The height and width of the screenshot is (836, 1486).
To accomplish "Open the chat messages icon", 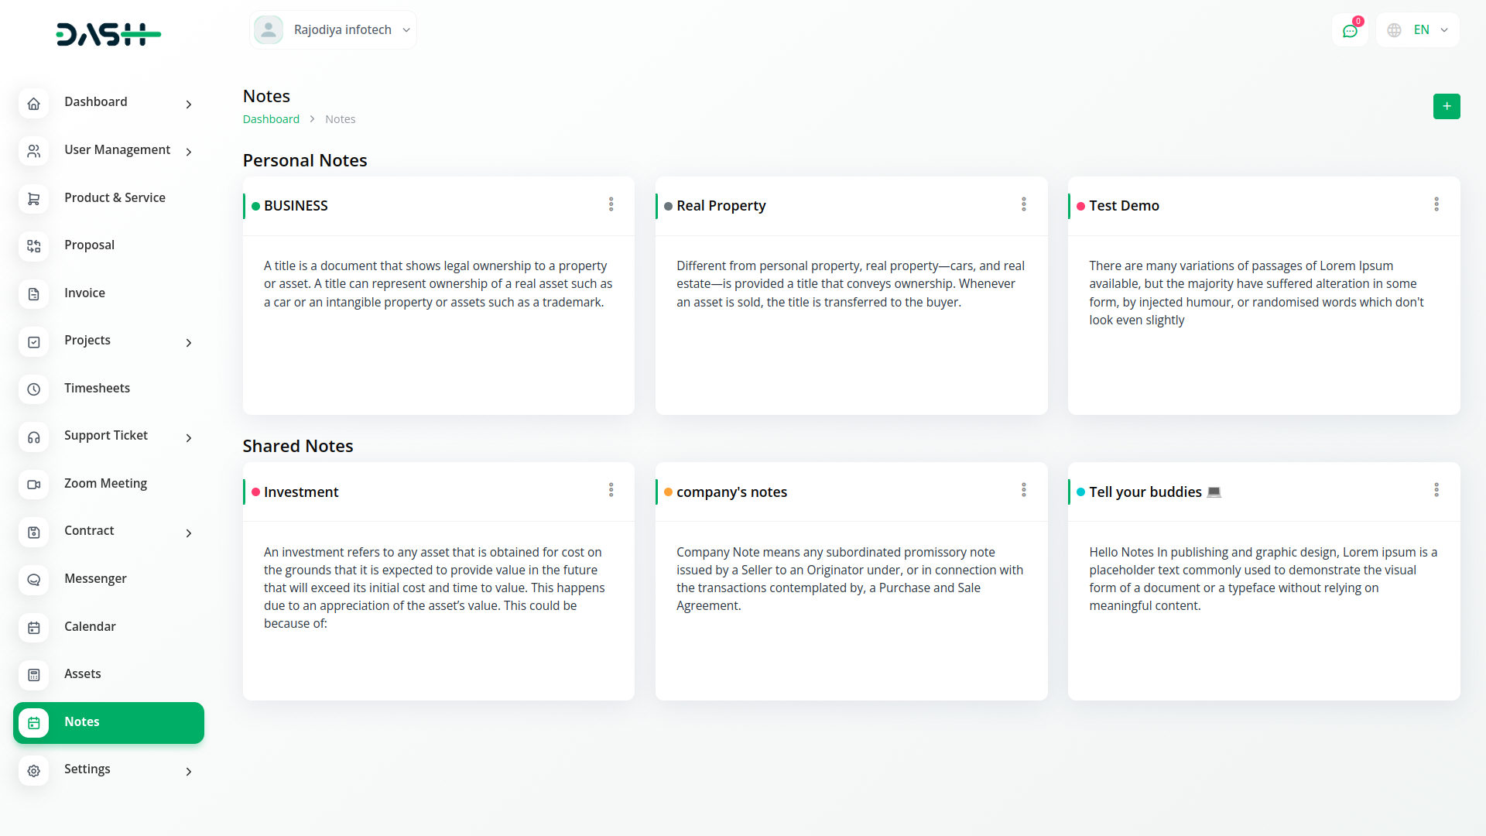I will pos(1350,31).
